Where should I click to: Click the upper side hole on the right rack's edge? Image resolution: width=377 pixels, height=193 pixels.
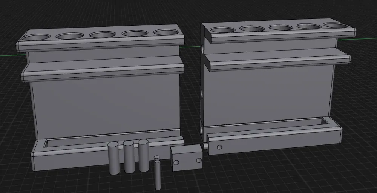pos(202,50)
